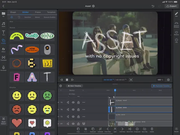Open more options for track T5
Viewport: 180px width, 135px height.
(x=84, y=102)
